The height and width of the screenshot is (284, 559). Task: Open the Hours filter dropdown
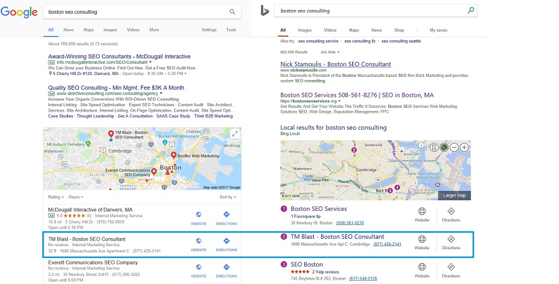(76, 197)
